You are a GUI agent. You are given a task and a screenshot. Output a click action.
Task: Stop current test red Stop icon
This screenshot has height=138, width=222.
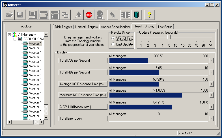[x=89, y=15]
